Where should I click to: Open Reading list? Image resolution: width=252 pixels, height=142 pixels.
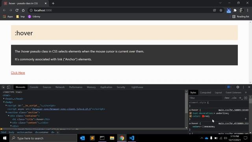pyautogui.click(x=241, y=17)
